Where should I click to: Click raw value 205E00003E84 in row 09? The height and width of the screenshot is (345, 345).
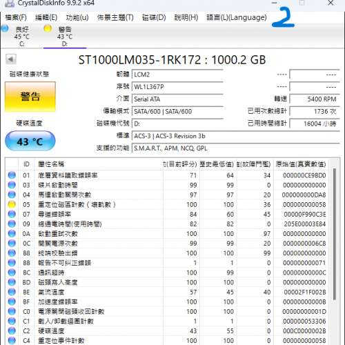click(305, 224)
